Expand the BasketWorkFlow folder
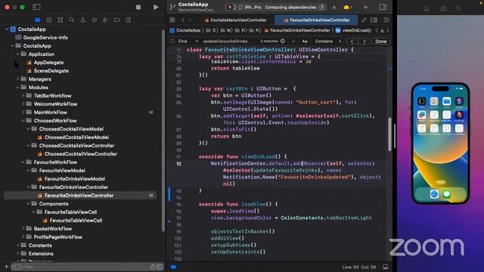 [23, 229]
